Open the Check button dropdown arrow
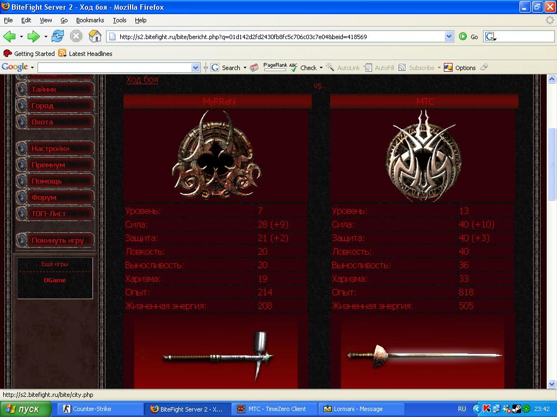557x417 pixels. coord(321,68)
